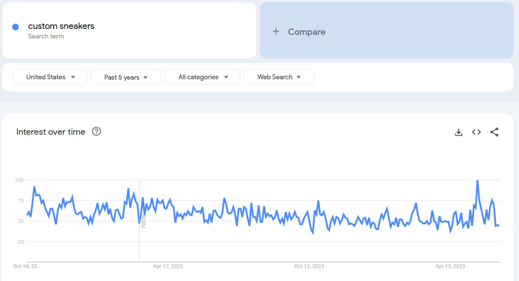Click the Compare label to add a term
This screenshot has width=519, height=281.
click(307, 32)
